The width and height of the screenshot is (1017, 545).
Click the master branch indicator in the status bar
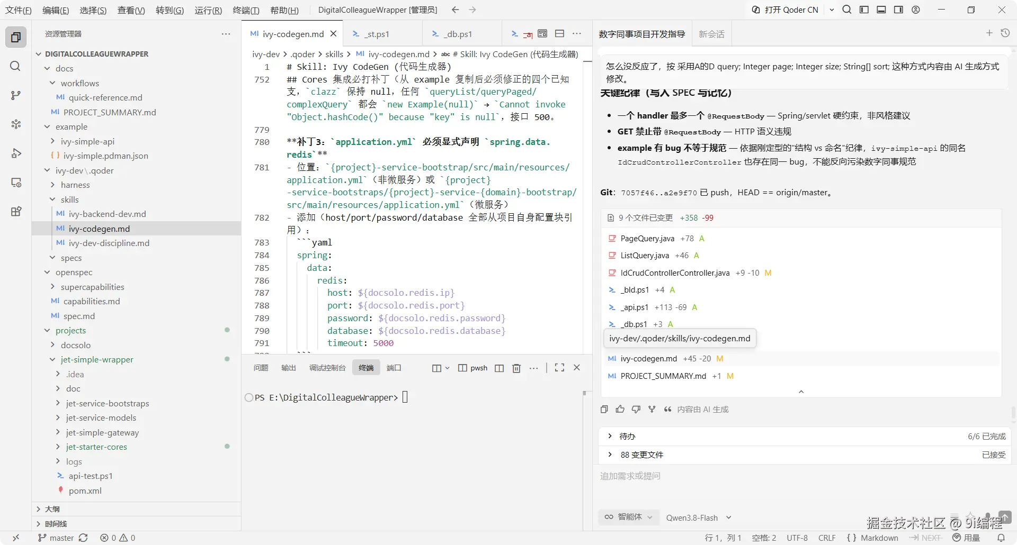pos(56,538)
